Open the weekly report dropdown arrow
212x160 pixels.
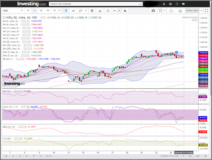(x=201, y=11)
